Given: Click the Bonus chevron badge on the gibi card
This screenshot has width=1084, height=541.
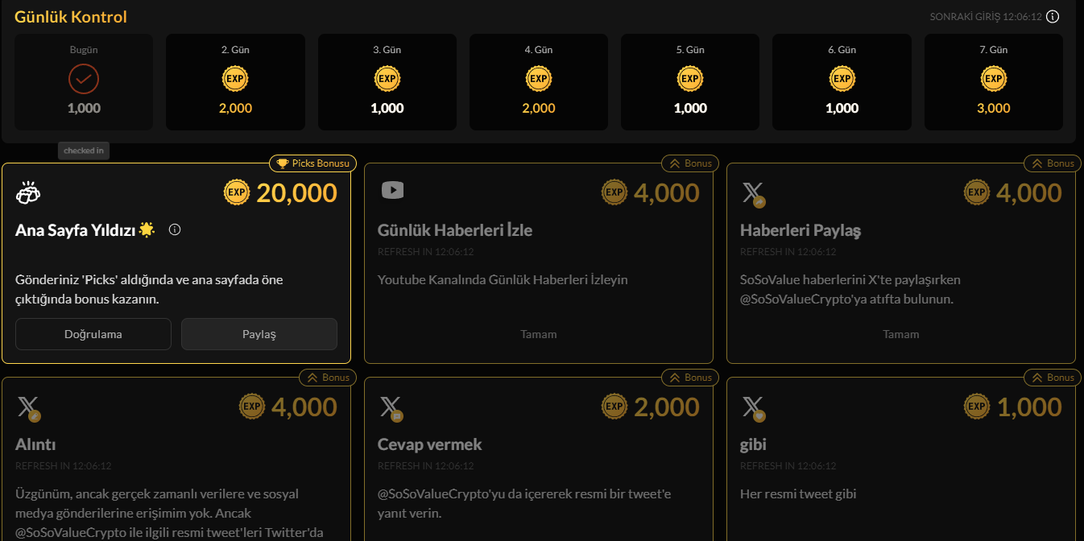Looking at the screenshot, I should 1053,378.
